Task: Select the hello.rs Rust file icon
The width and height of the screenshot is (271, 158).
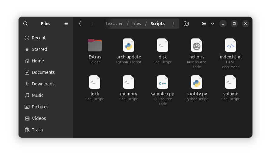Action: click(197, 45)
